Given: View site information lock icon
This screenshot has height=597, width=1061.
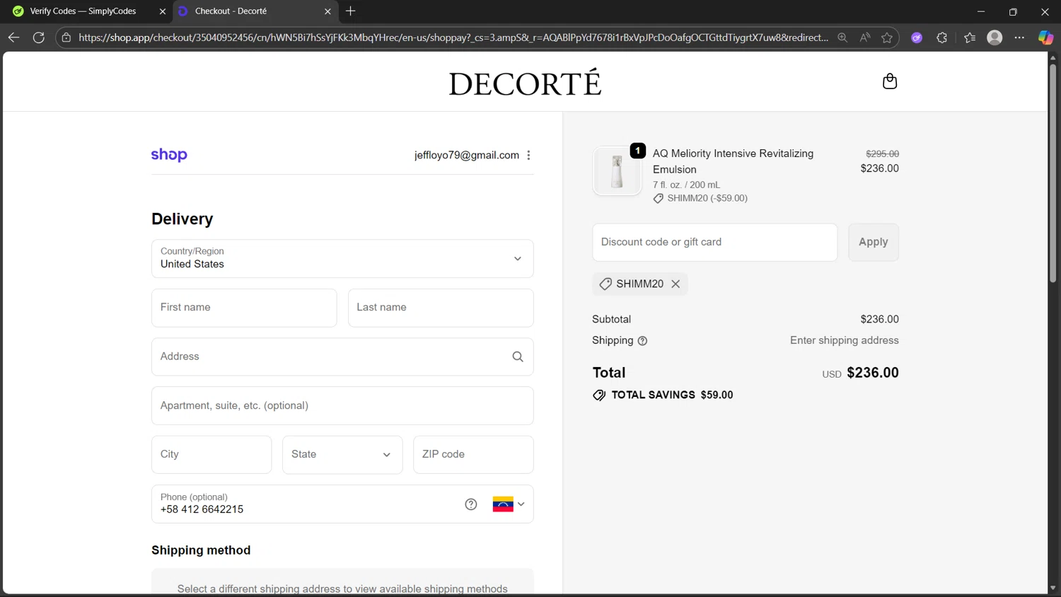Looking at the screenshot, I should pyautogui.click(x=66, y=37).
